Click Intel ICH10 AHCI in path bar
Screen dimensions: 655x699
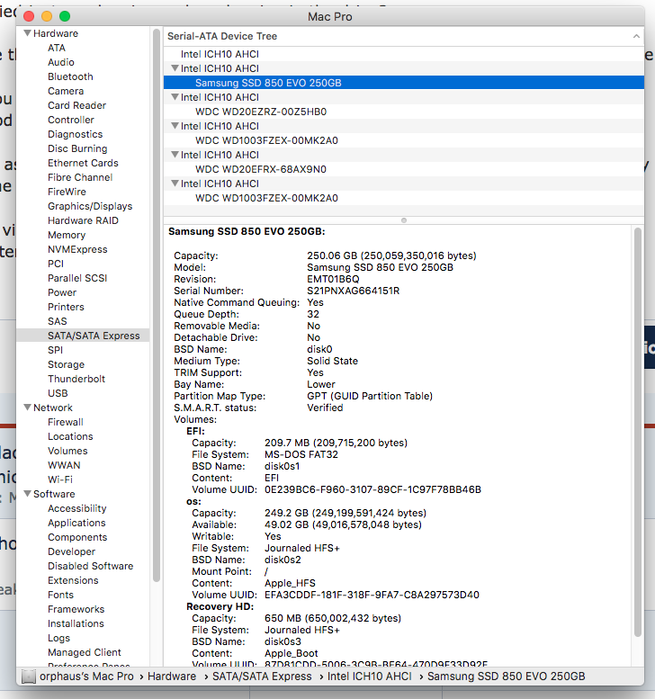pyautogui.click(x=370, y=677)
